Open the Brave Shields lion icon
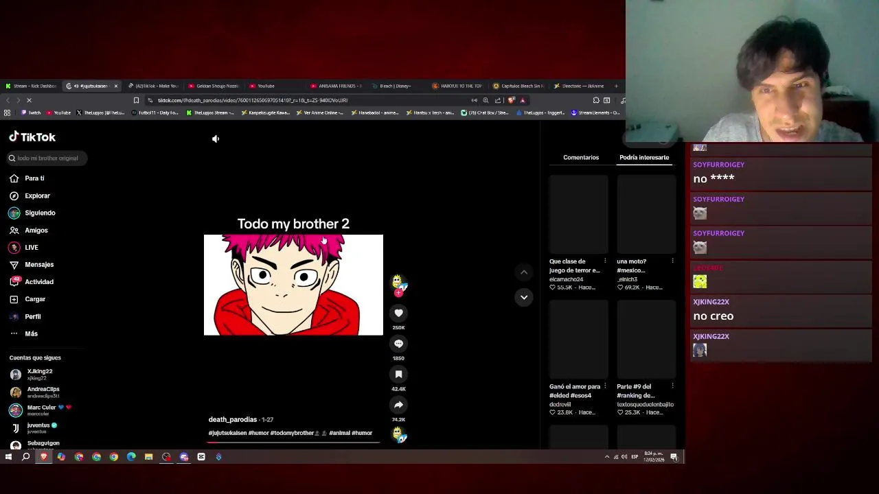Viewport: 879px width, 494px height. (x=511, y=100)
